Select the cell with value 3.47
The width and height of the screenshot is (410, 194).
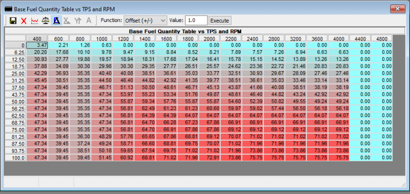pyautogui.click(x=37, y=45)
